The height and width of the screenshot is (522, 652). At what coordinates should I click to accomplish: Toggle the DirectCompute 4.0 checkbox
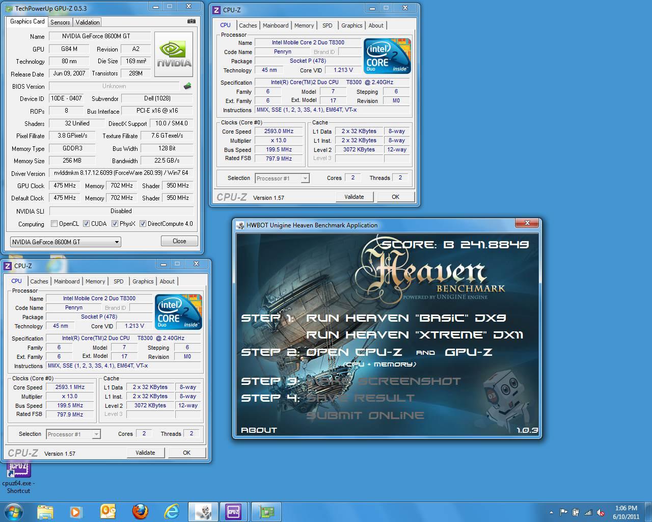coord(143,224)
